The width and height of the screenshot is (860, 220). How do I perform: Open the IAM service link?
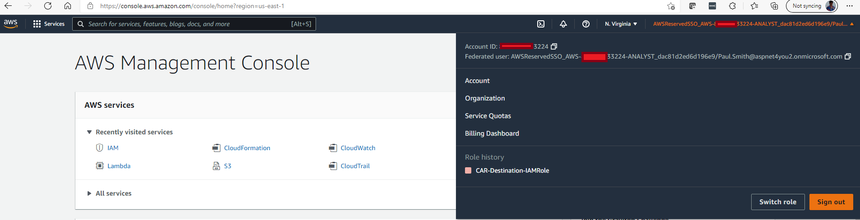113,148
